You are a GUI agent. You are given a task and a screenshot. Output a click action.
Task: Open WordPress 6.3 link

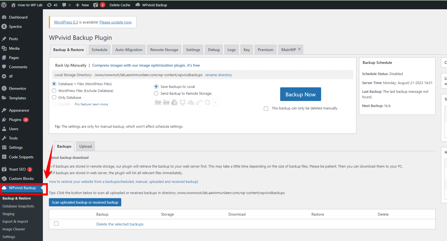pyautogui.click(x=66, y=22)
